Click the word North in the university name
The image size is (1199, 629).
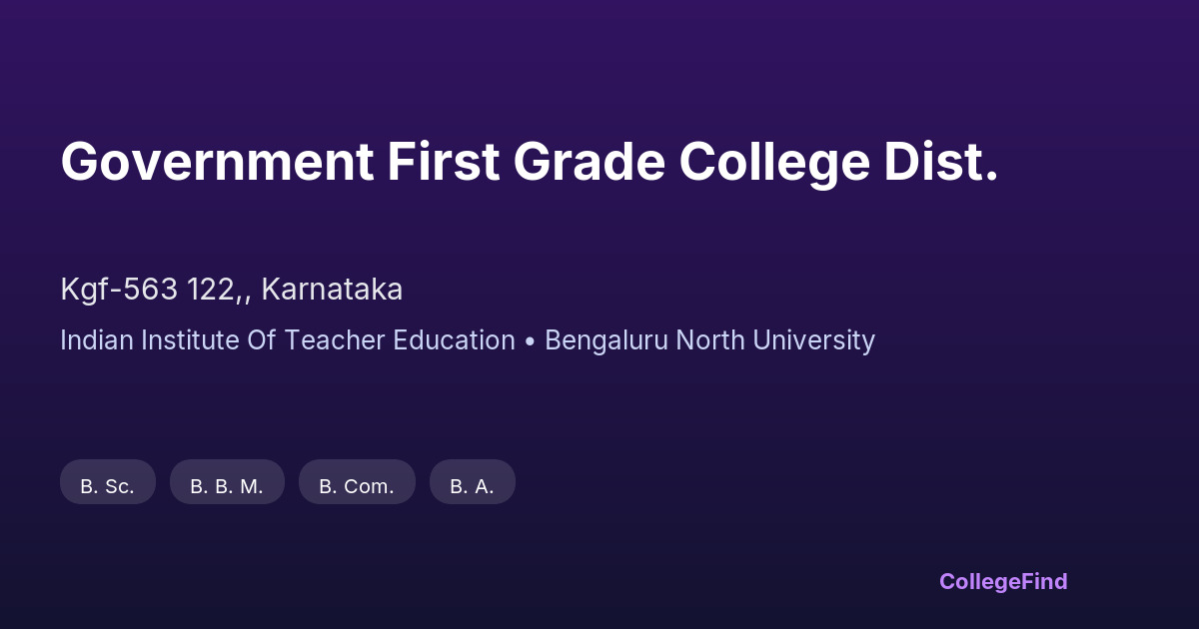[710, 340]
